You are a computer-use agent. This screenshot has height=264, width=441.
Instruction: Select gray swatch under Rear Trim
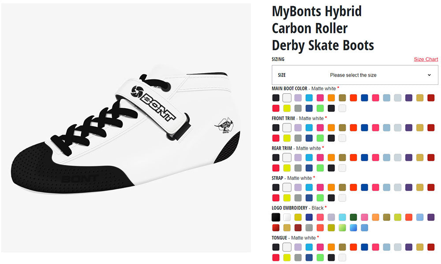(298, 168)
